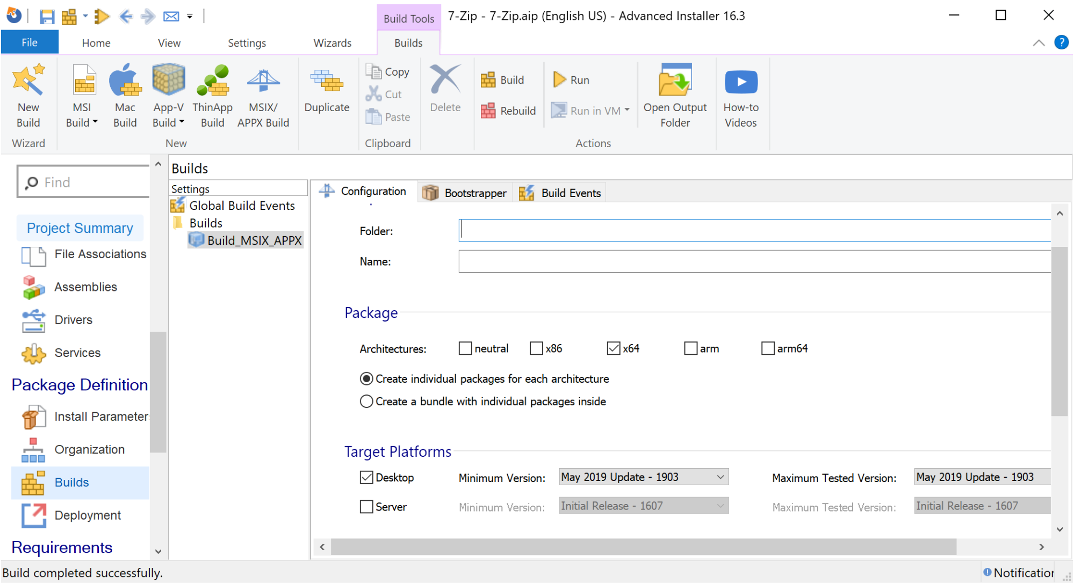Expand the quick access build options arrow
Image resolution: width=1074 pixels, height=584 pixels.
coord(85,16)
